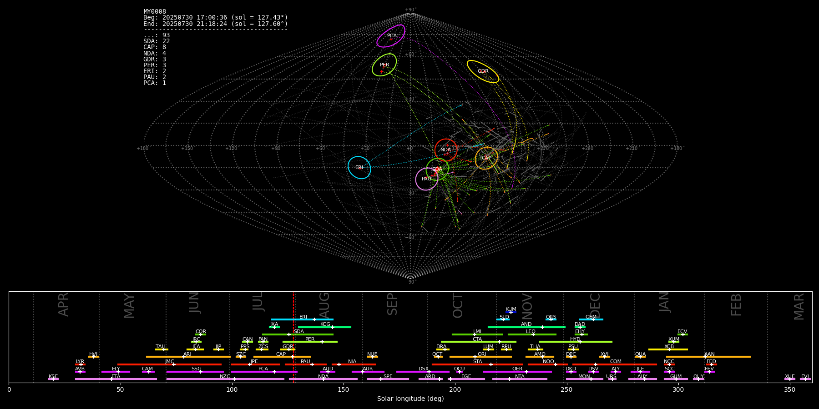This screenshot has height=409, width=819.
Task: Click the GEM shower bar in December
Action: point(591,319)
